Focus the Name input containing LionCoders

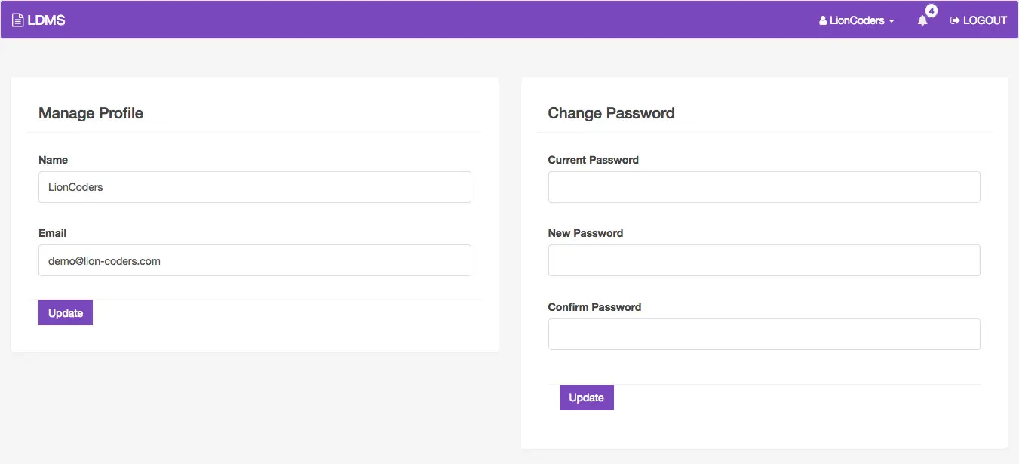coord(255,187)
